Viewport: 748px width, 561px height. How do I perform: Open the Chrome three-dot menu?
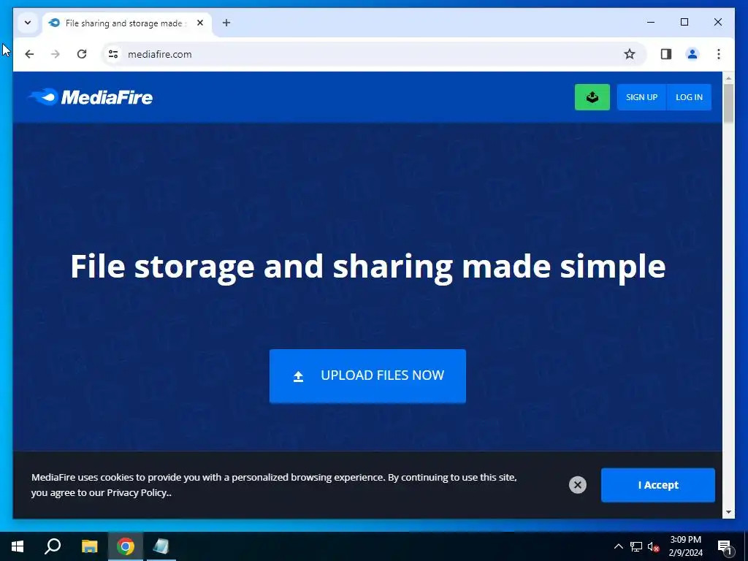pos(719,54)
